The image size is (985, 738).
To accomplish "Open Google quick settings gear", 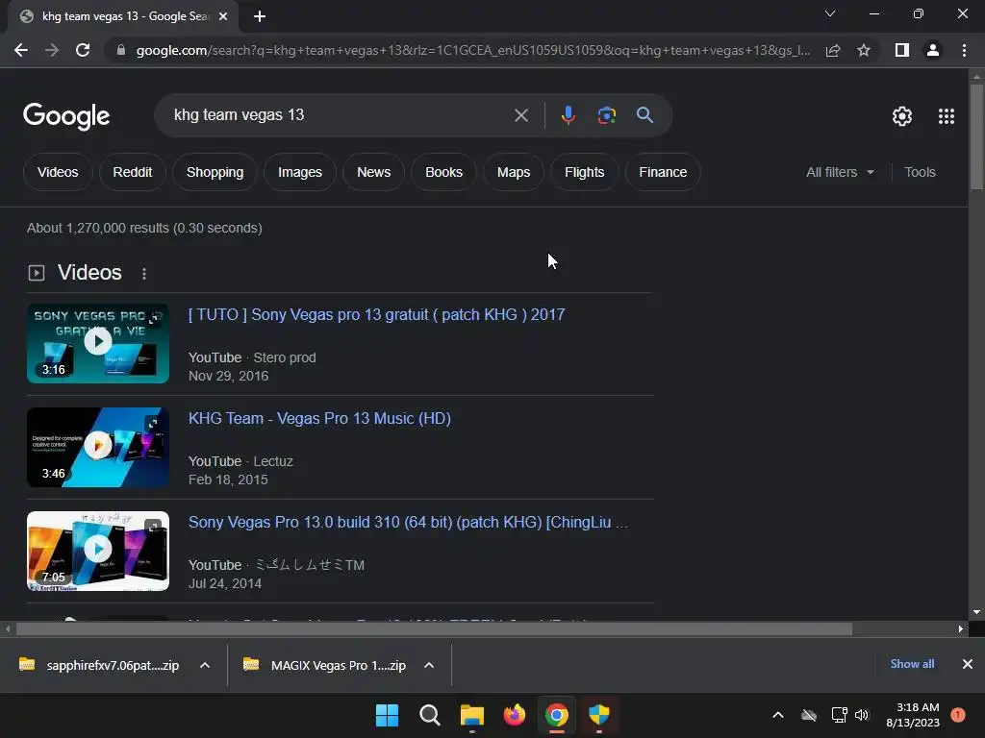I will pyautogui.click(x=902, y=116).
